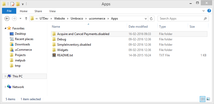This screenshot has height=104, width=214.
Task: Expand the Network tree node
Action: tap(5, 87)
